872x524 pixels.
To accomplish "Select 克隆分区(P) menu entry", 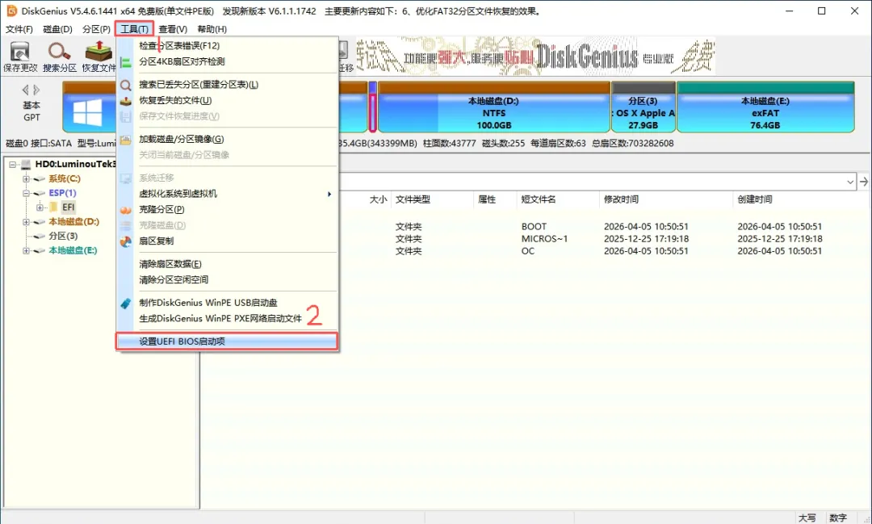I will [x=228, y=209].
